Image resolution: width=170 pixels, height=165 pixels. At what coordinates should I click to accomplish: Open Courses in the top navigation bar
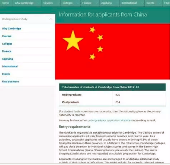coord(48,3)
